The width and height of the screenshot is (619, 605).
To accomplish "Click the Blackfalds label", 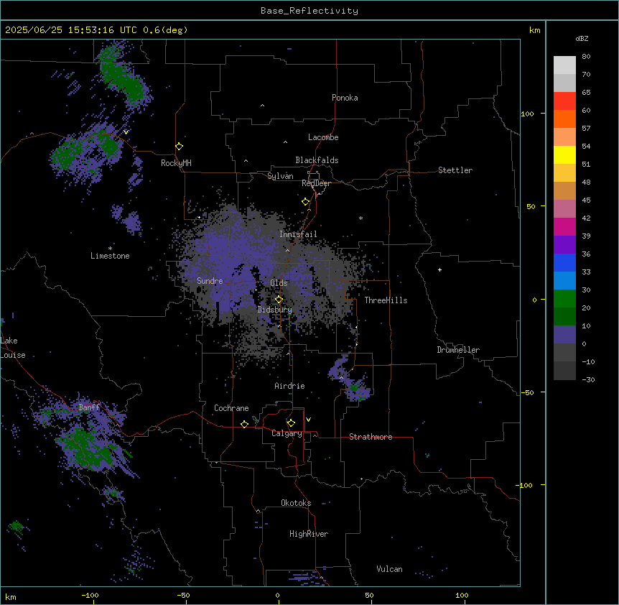I will click(317, 160).
